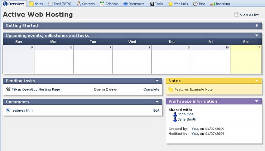Collapse the Documents panel arrow
Image resolution: width=265 pixels, height=151 pixels.
[157, 102]
